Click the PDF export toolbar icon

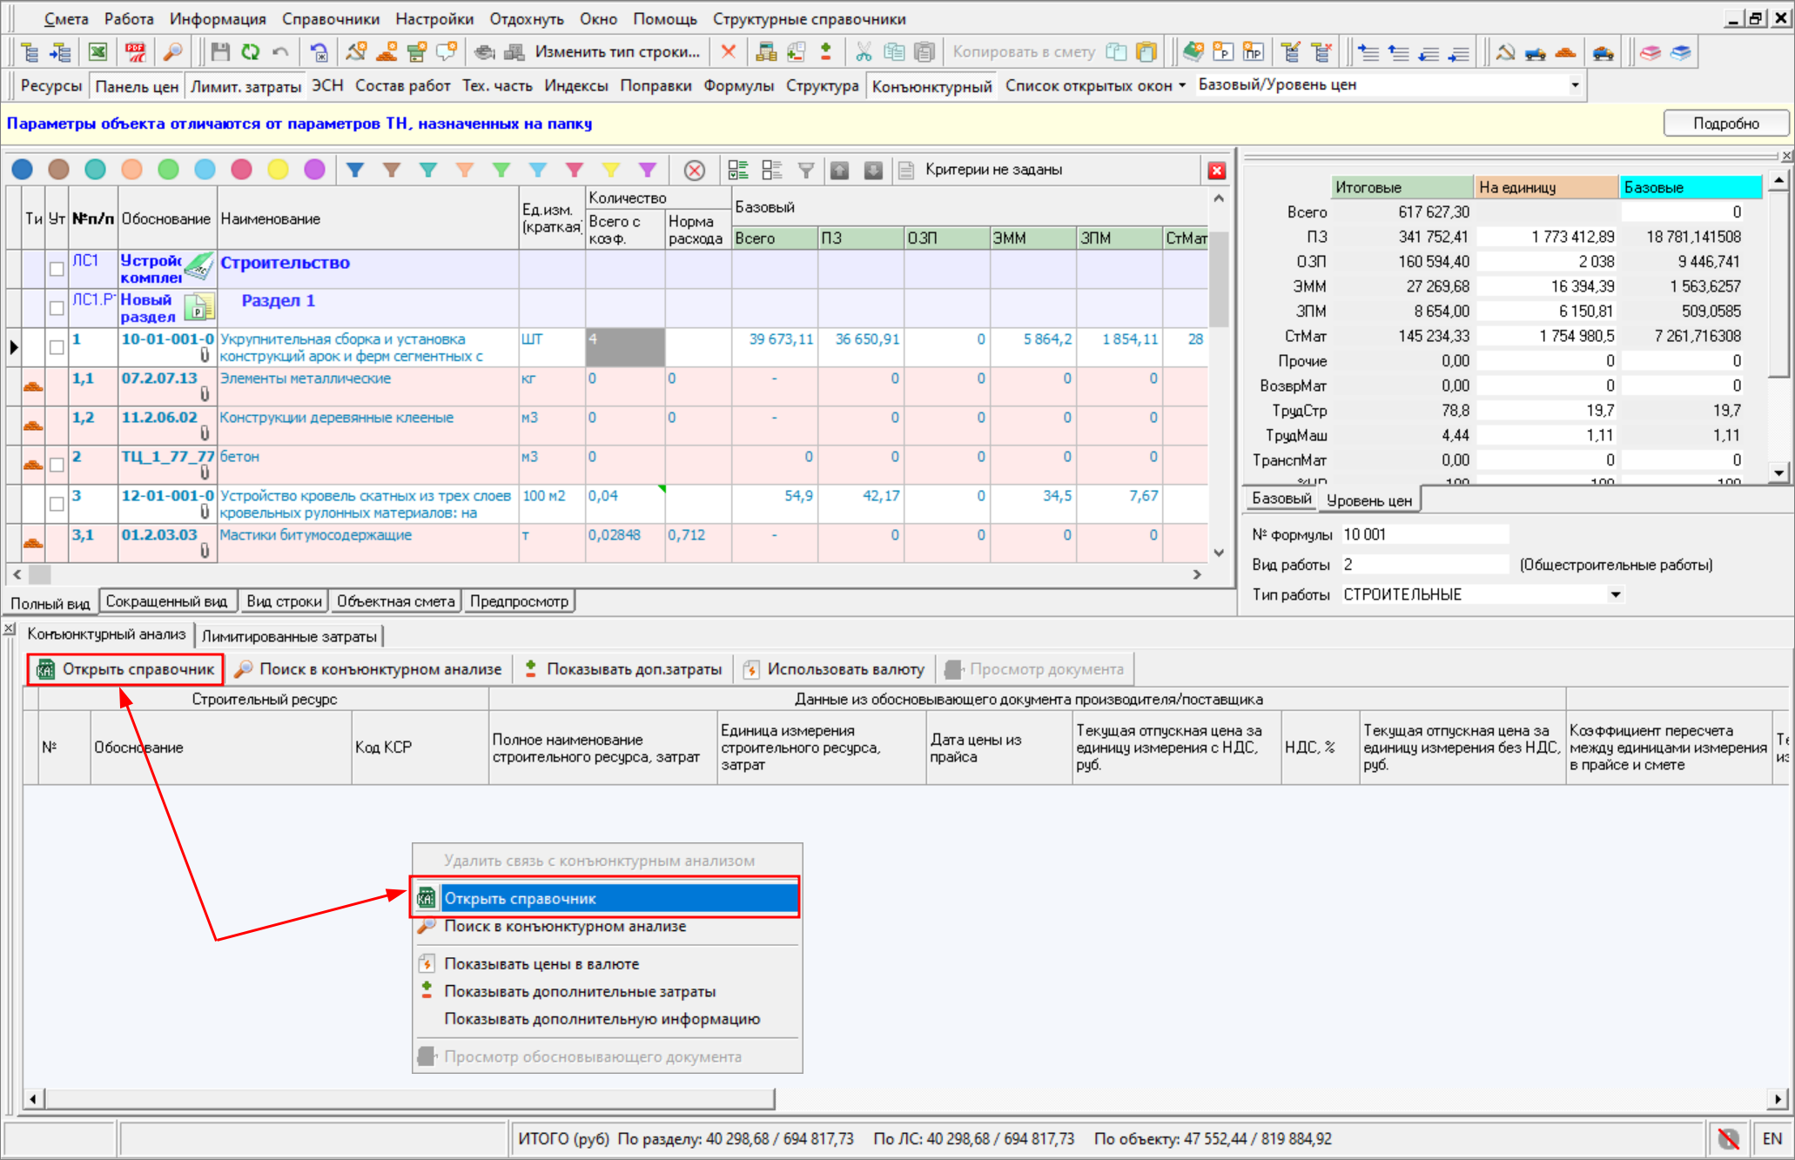(135, 52)
